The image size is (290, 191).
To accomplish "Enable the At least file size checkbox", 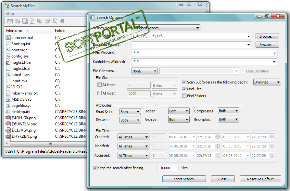I will click(x=99, y=85).
